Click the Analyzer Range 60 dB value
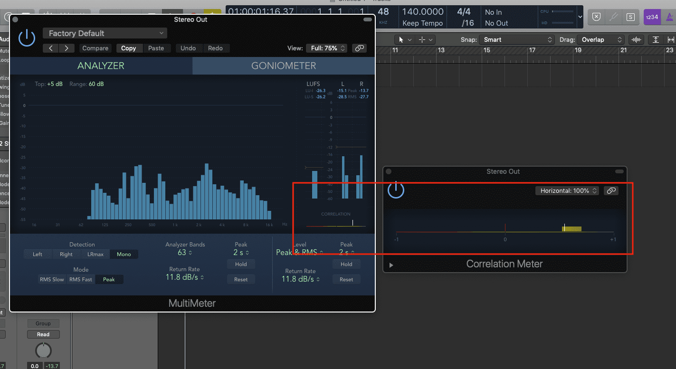The width and height of the screenshot is (676, 369). [96, 84]
